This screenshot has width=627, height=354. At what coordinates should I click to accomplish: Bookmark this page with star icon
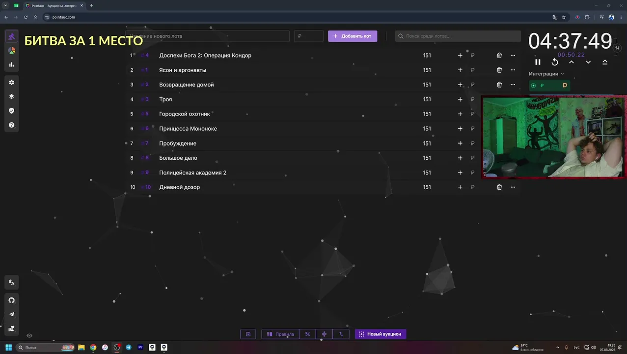[x=564, y=17]
